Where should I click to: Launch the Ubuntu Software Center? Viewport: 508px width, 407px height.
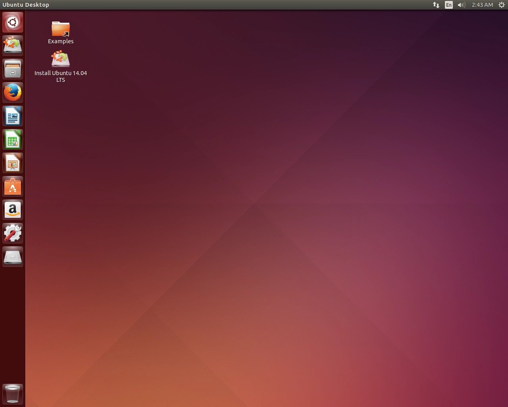tap(12, 186)
